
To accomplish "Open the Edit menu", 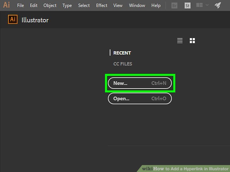I will pos(33,5).
